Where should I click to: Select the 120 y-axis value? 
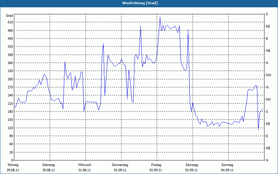tap(10, 128)
